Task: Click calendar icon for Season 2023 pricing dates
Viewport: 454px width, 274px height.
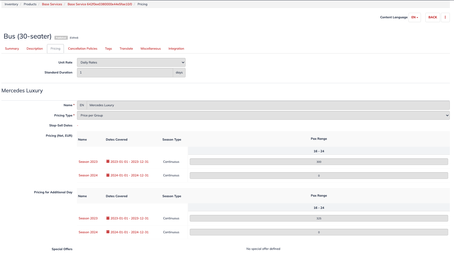Action: (108, 161)
